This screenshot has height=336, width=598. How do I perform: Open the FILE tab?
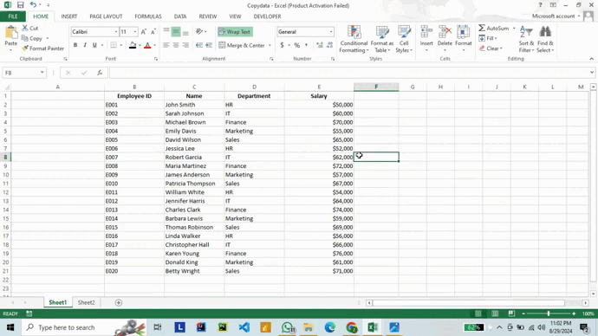pos(13,16)
